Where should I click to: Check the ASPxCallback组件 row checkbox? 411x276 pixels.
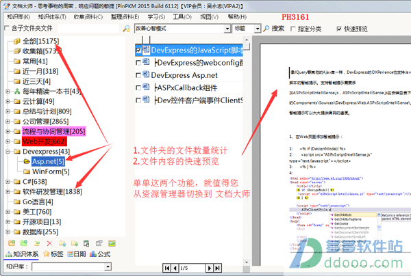pos(138,88)
